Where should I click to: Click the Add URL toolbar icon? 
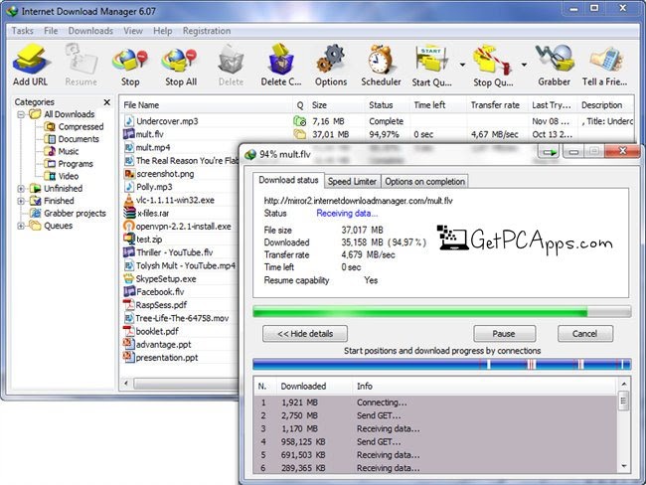[x=31, y=61]
